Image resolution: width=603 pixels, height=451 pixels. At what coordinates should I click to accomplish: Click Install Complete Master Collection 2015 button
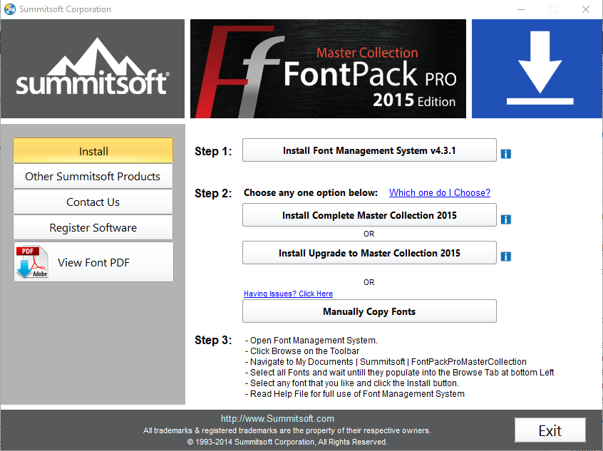click(369, 215)
